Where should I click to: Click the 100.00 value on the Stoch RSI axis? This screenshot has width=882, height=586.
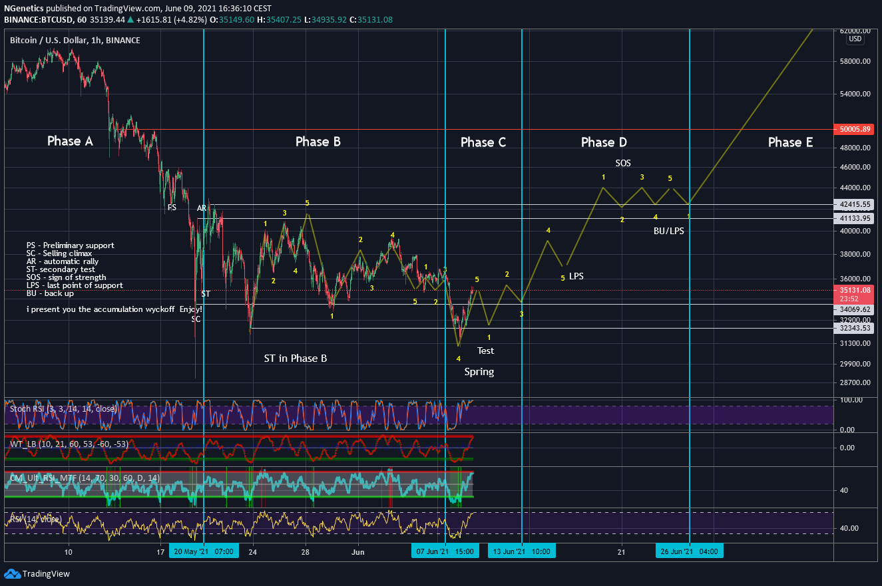pyautogui.click(x=853, y=400)
